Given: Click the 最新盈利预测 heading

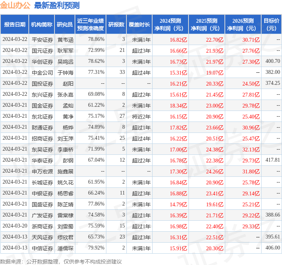Looking at the screenshot, I should click(x=57, y=5).
